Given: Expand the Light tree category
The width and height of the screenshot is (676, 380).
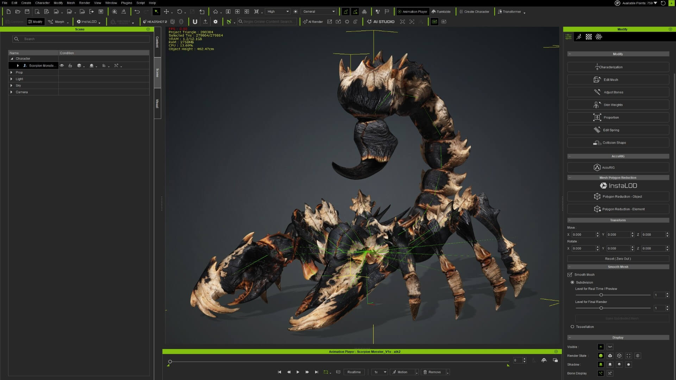Looking at the screenshot, I should point(12,79).
